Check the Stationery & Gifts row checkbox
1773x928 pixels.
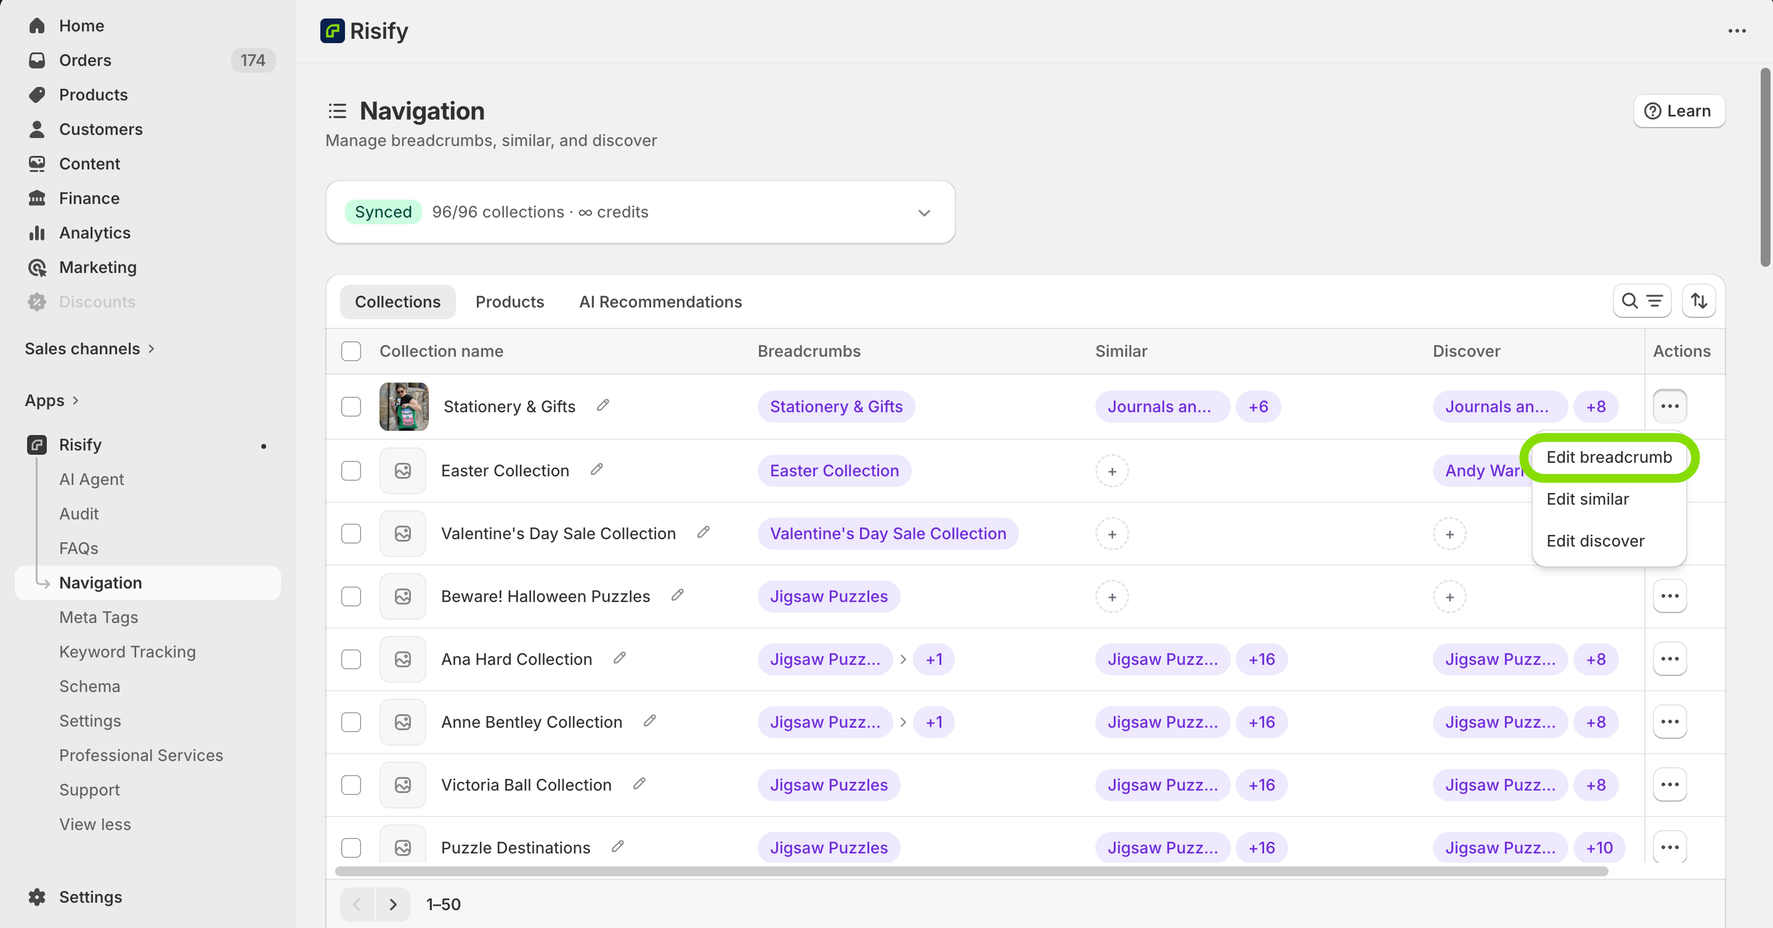(351, 406)
